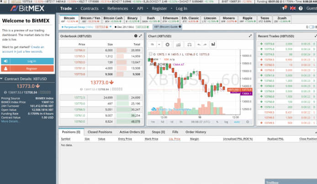Click Register in the top navigation
Image resolution: width=317 pixels, height=184 pixels.
[x=159, y=9]
